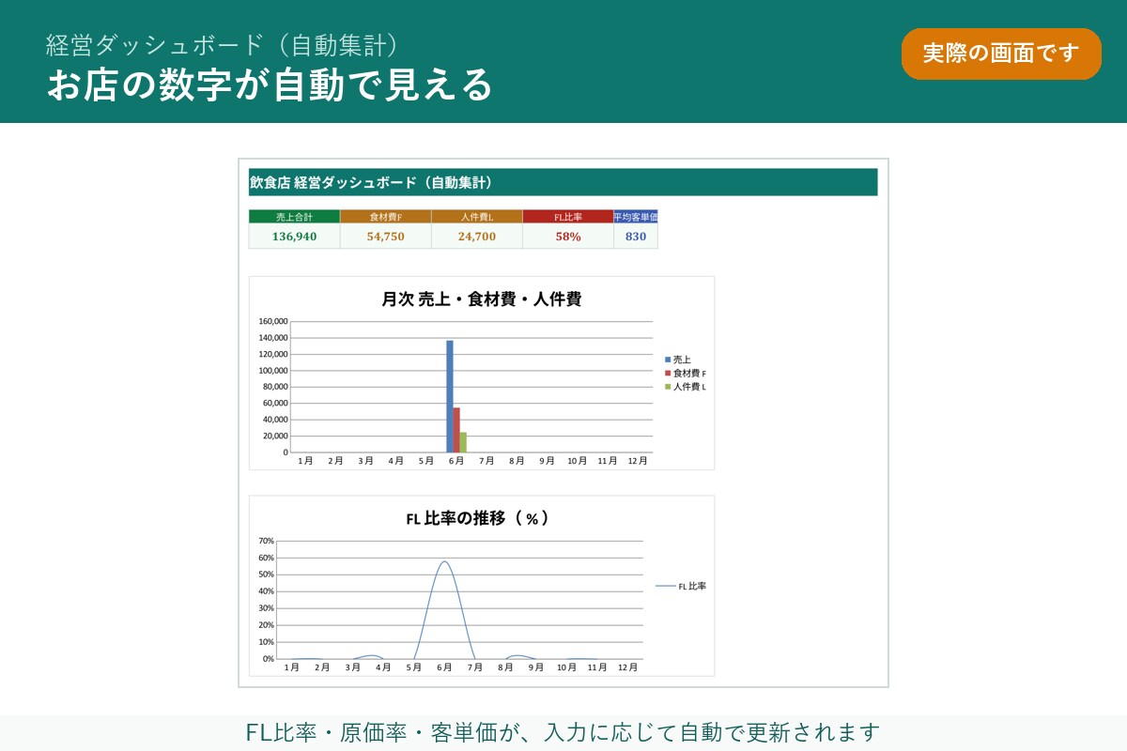Select the 売上合計 header cell
The image size is (1127, 751).
tap(294, 217)
